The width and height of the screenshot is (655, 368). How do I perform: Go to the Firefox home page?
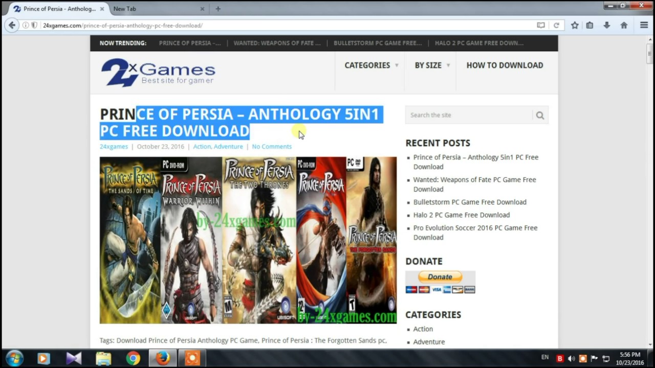[624, 25]
